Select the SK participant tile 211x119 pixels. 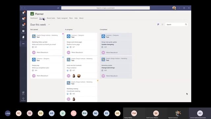pyautogui.click(x=156, y=113)
